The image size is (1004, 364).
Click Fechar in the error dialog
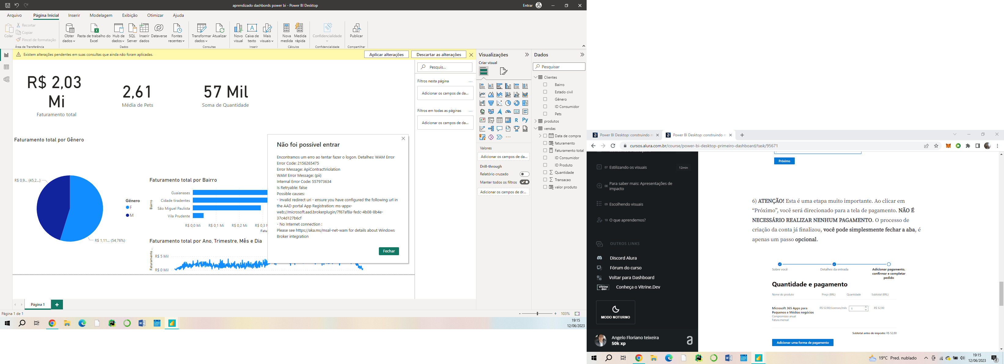click(389, 251)
